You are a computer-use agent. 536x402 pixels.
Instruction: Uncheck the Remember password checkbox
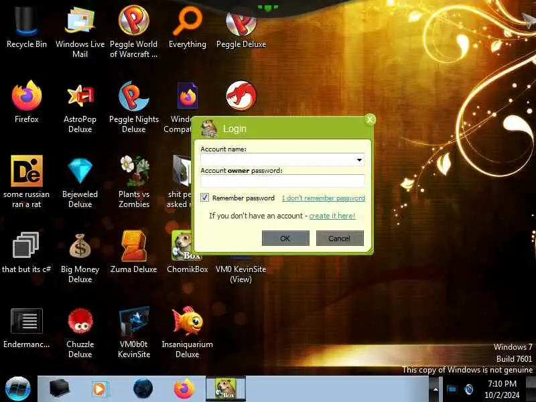[204, 198]
